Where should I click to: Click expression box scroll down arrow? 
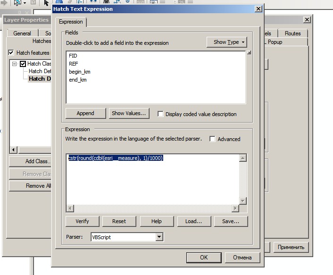click(243, 200)
